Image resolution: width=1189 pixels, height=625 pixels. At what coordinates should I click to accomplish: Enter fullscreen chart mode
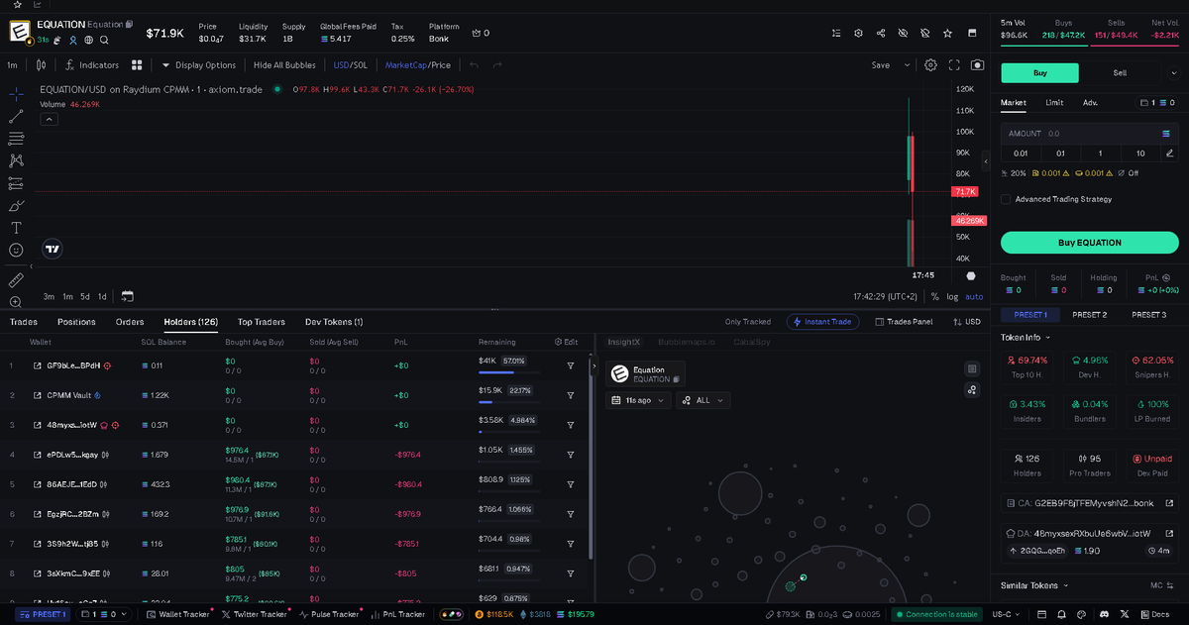pyautogui.click(x=955, y=65)
